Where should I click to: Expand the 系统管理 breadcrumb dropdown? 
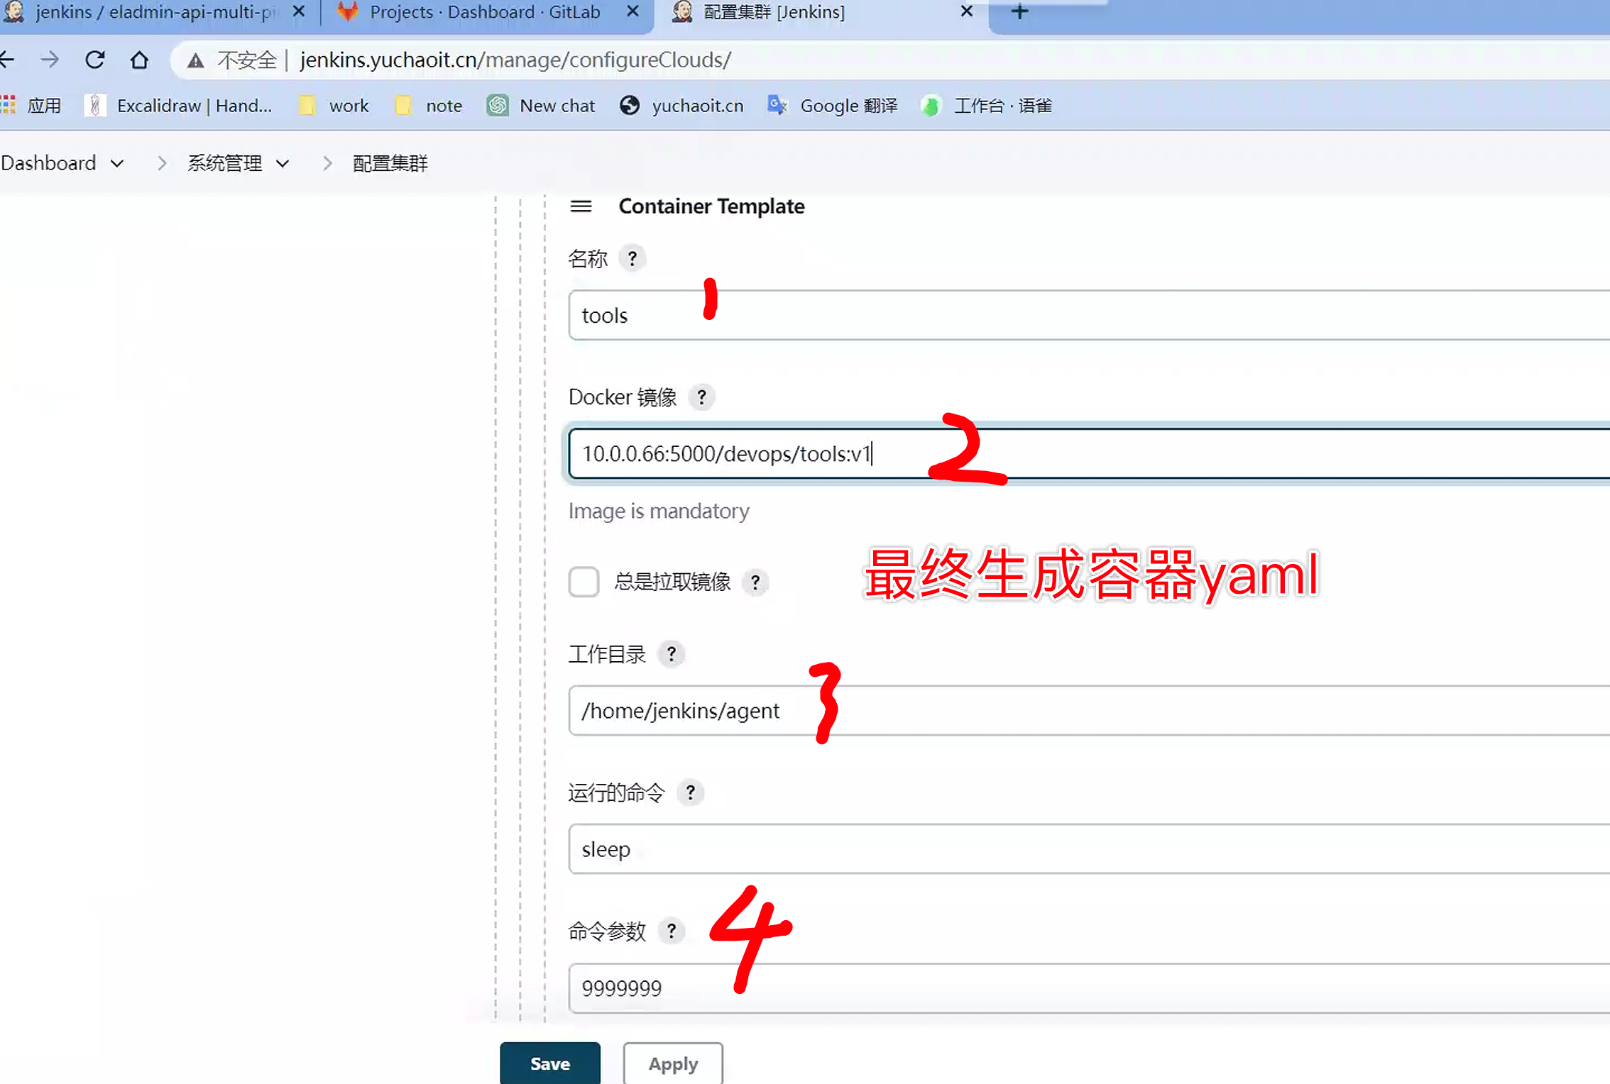(283, 164)
